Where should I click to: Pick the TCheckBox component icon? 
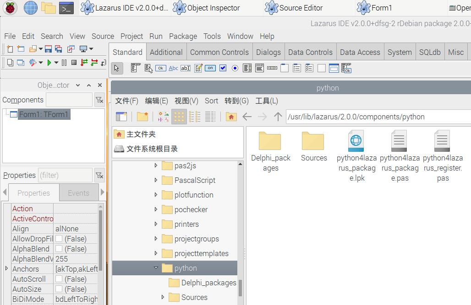point(223,68)
